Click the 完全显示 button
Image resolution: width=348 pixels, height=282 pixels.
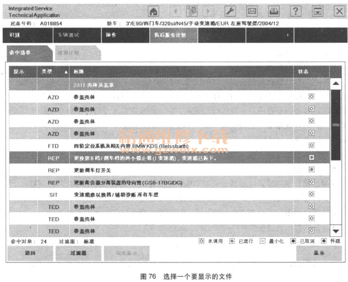[127, 253]
